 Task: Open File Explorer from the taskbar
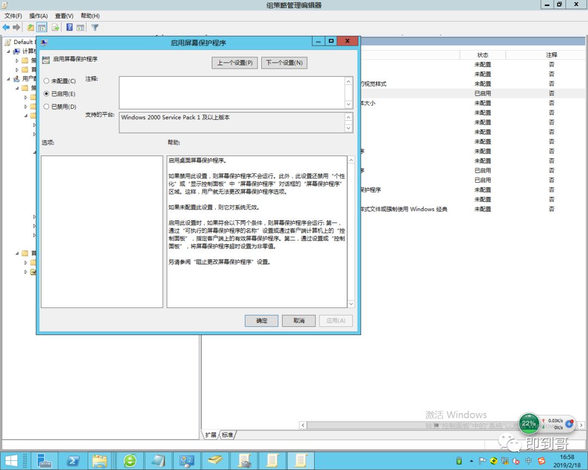(100, 461)
